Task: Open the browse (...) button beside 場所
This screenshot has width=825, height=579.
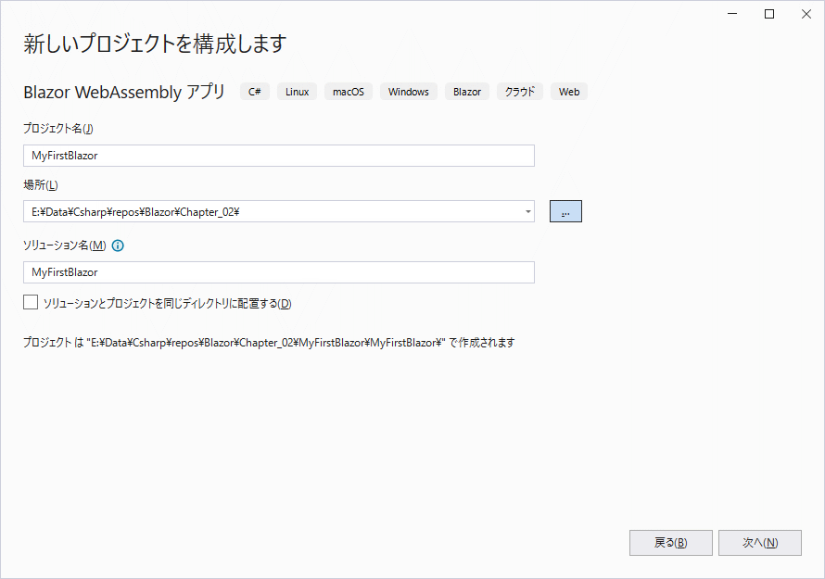Action: 565,211
